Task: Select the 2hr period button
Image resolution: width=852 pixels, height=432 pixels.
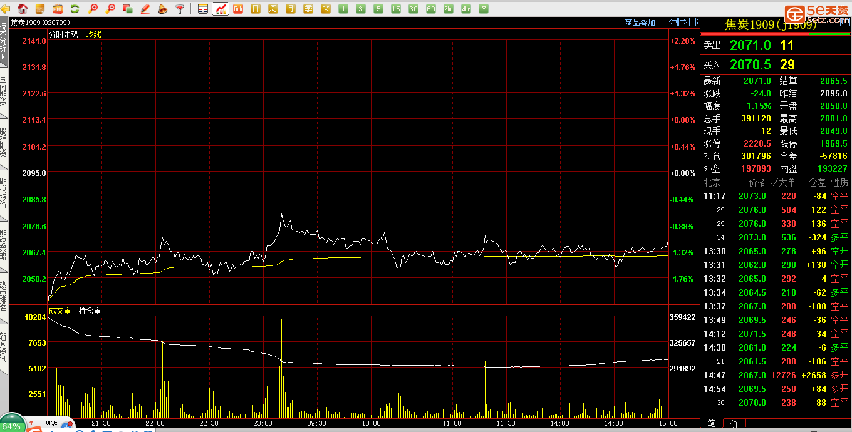Action: (449, 9)
